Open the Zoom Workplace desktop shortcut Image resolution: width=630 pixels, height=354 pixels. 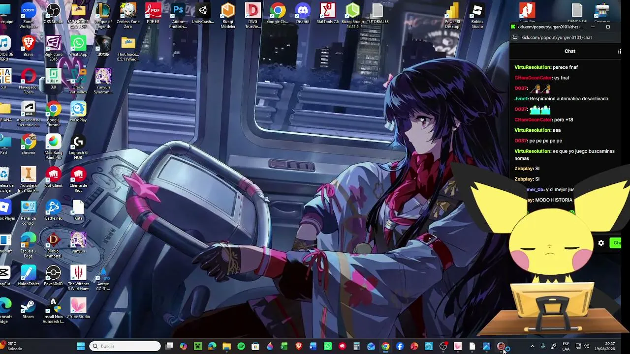point(29,16)
